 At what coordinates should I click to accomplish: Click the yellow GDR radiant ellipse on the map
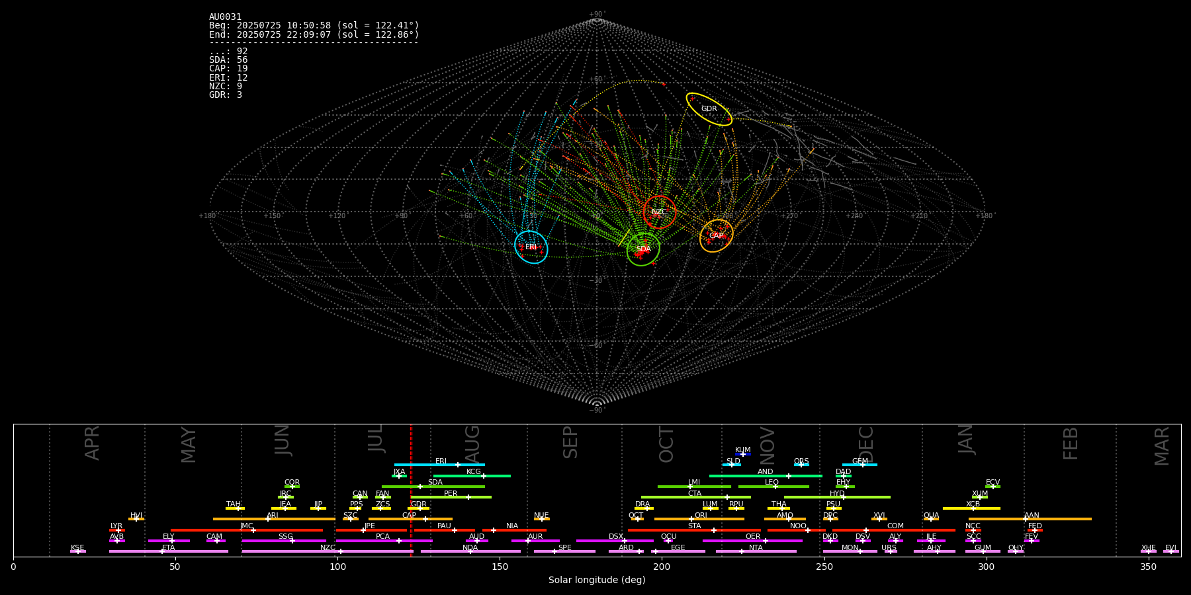[709, 109]
